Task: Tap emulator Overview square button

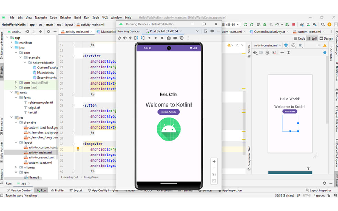Action: pos(162,38)
